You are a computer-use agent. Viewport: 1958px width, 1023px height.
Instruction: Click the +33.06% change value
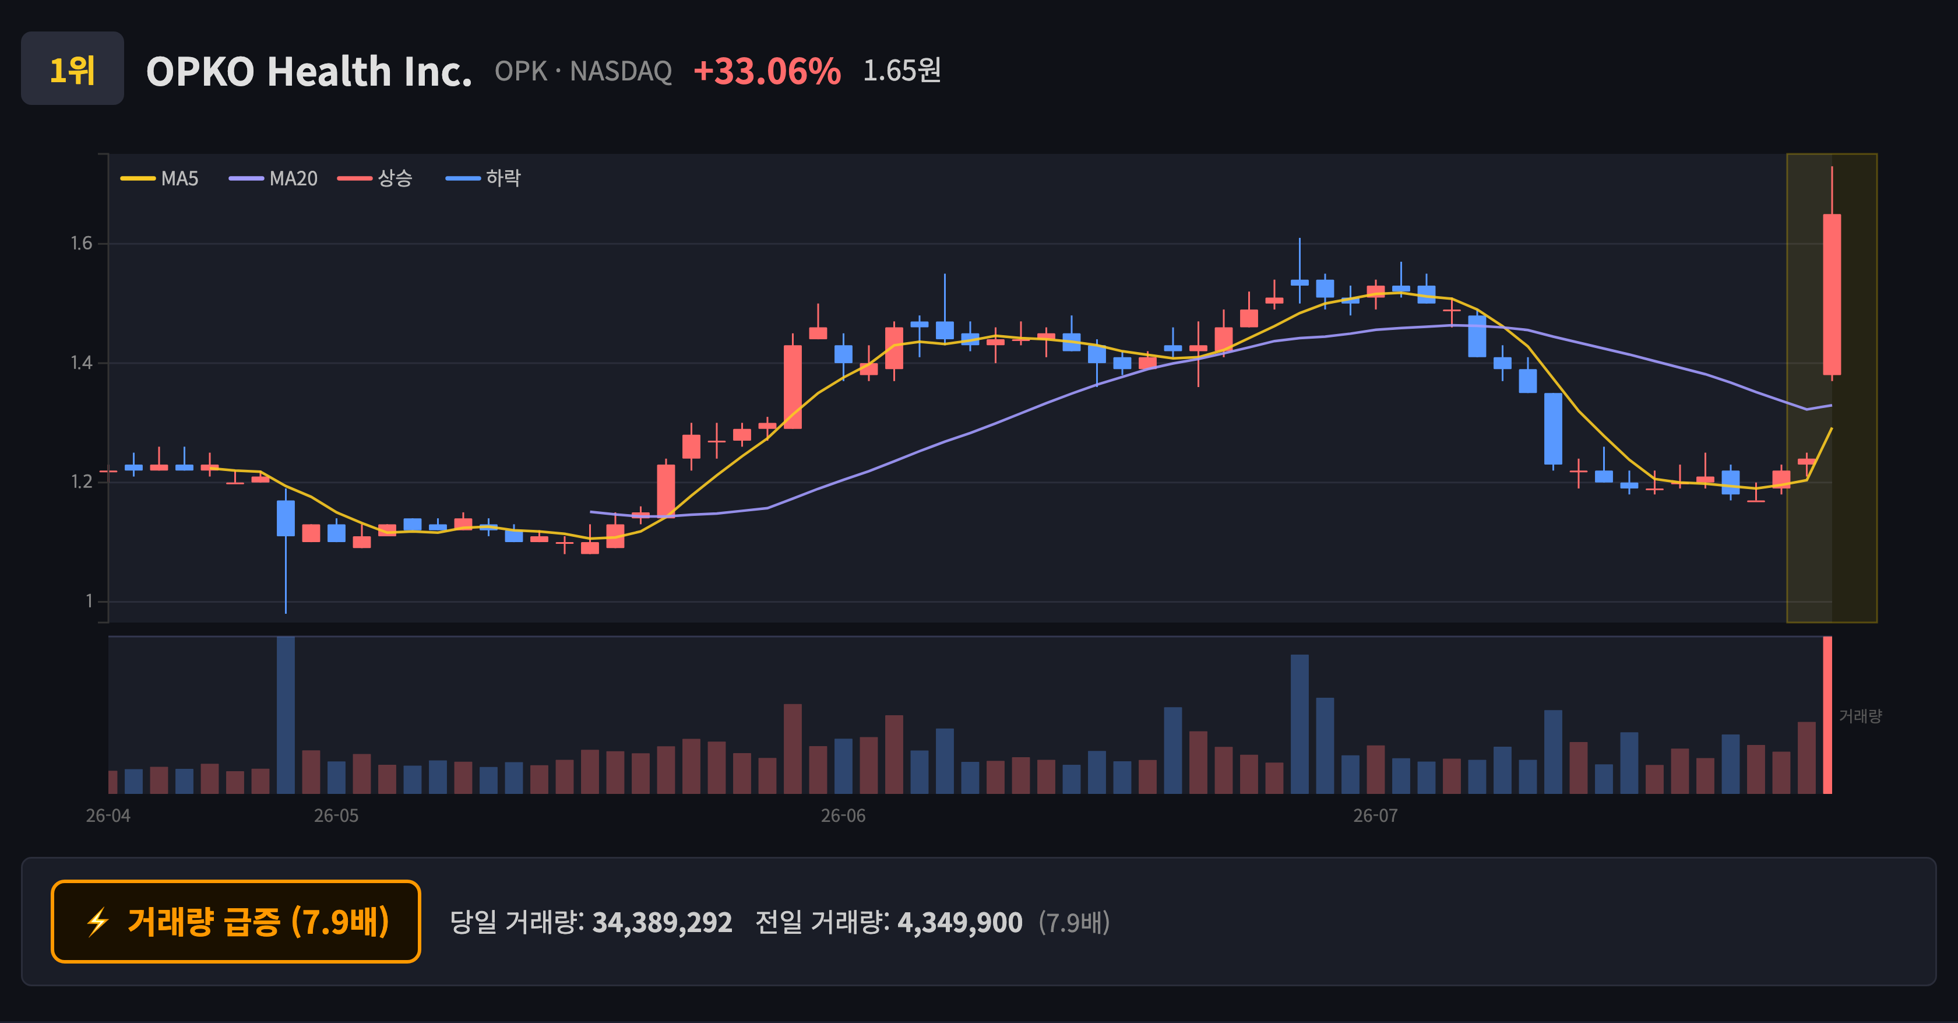pyautogui.click(x=767, y=72)
